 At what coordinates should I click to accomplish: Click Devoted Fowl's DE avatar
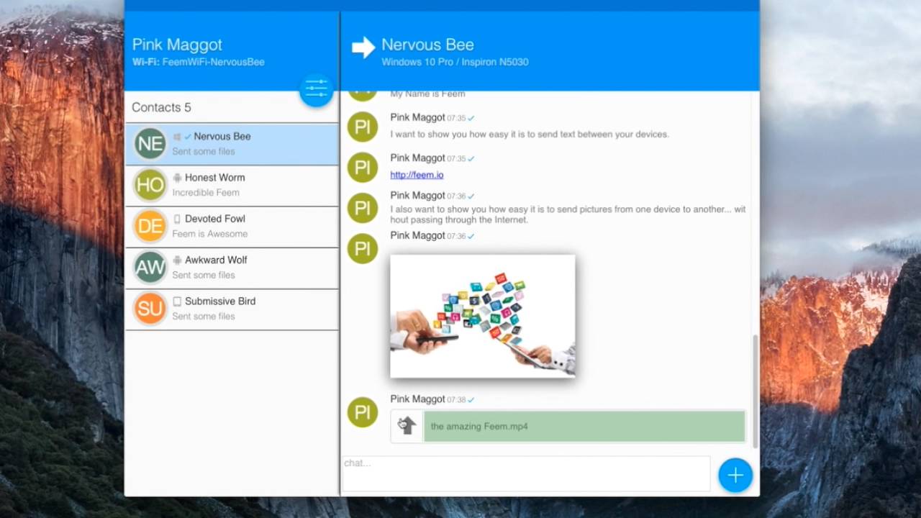[150, 227]
